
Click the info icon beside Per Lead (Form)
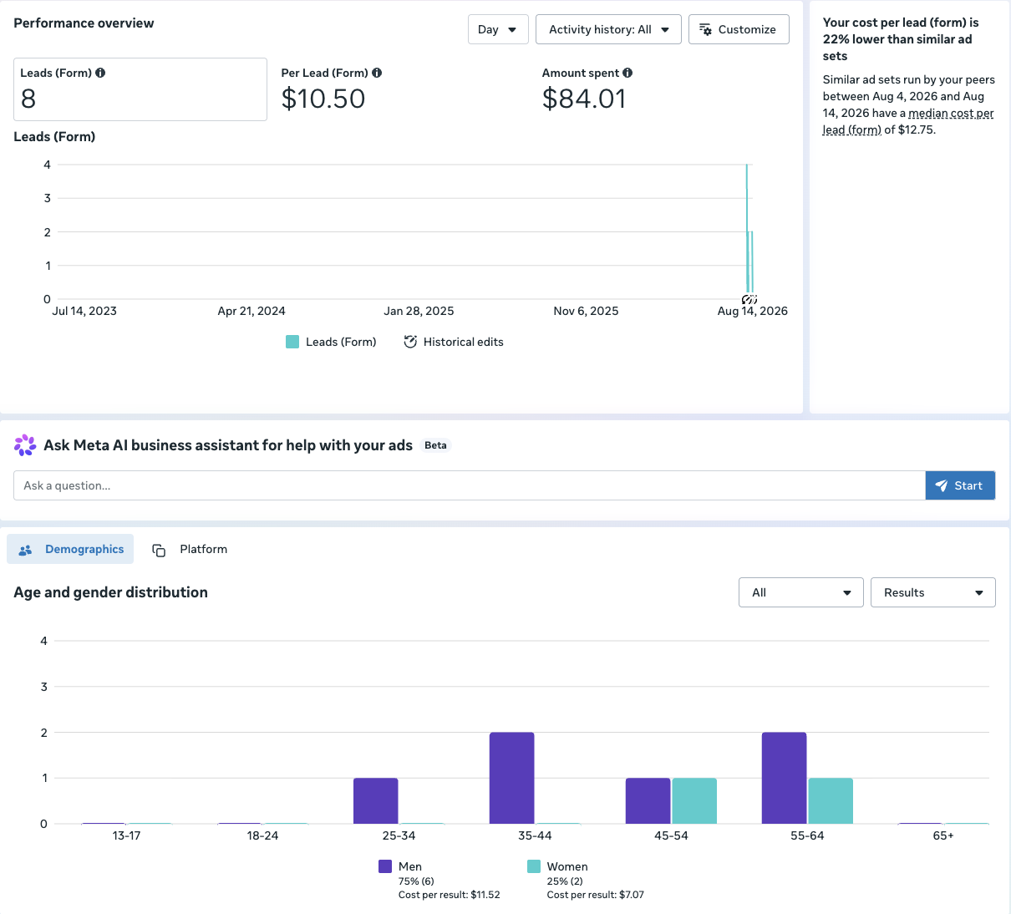point(377,73)
